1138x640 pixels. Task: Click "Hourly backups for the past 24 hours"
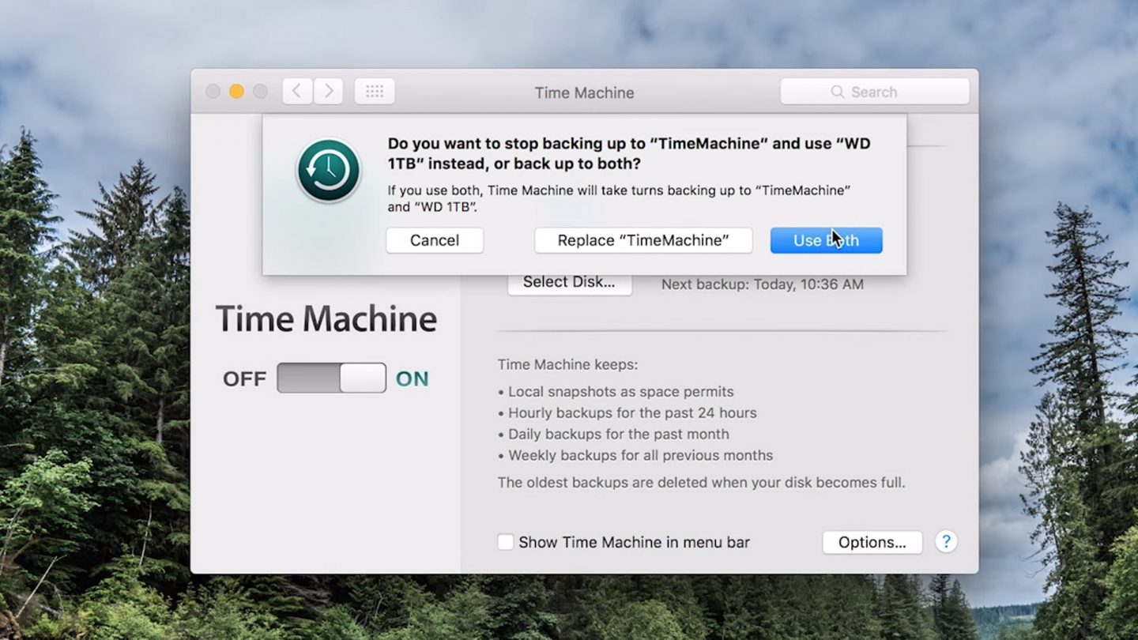point(627,412)
